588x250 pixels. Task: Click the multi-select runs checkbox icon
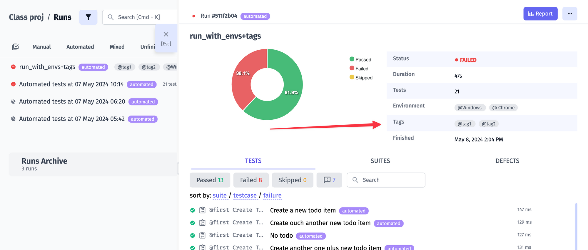pos(15,47)
